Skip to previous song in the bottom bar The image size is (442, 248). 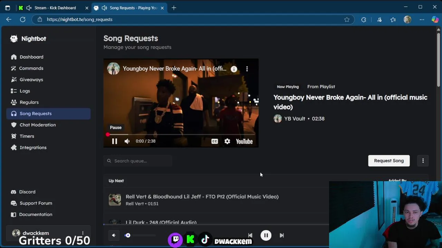(250, 235)
